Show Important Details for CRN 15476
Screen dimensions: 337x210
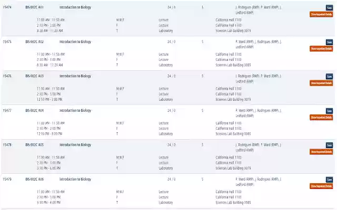(321, 83)
